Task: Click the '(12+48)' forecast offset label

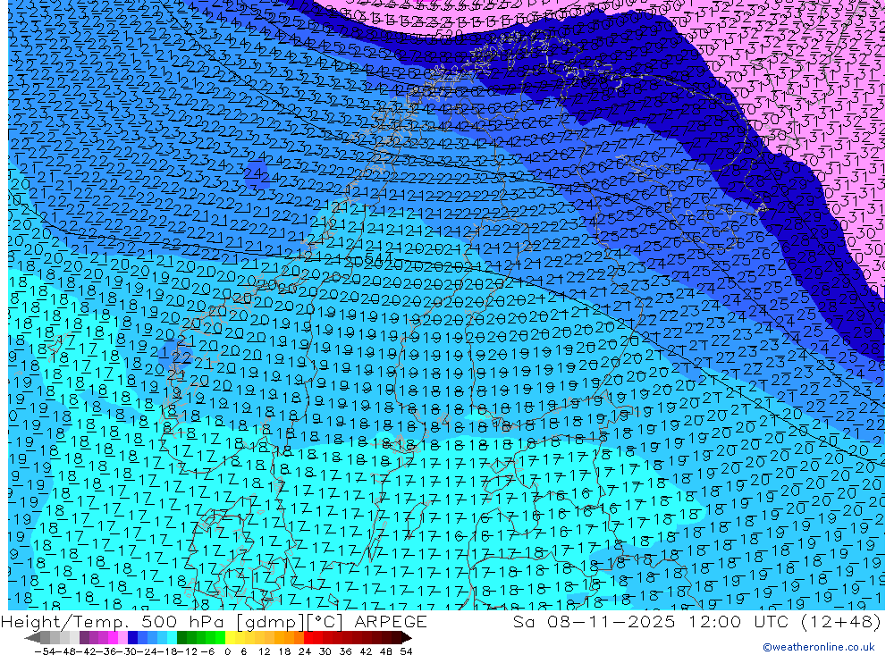Action: coord(840,621)
